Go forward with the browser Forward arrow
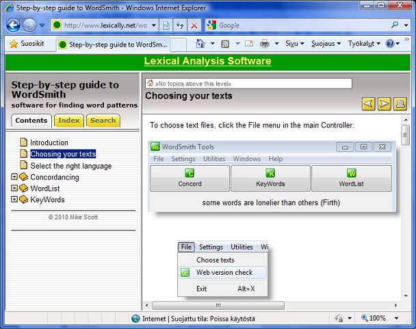Viewport: 416px width, 329px height. click(29, 25)
